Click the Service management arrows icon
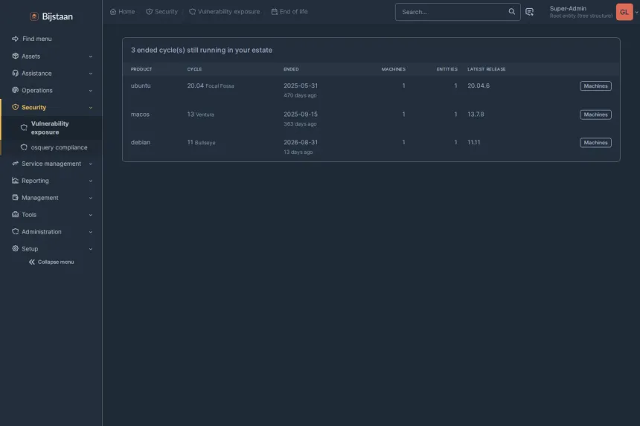The height and width of the screenshot is (426, 640). 15,164
